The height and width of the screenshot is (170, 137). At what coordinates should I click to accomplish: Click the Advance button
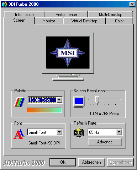(x=105, y=142)
